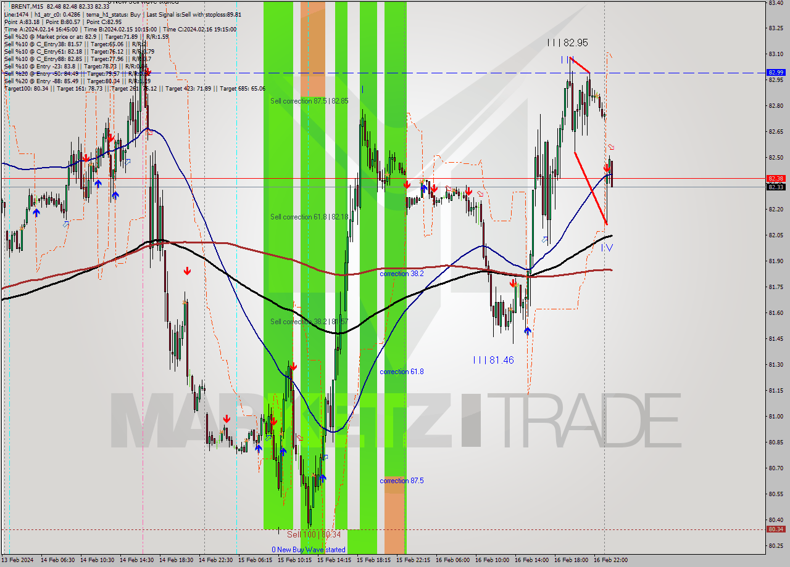The width and height of the screenshot is (790, 567).
Task: Click the 81.90 price axis value
Action: 775,261
